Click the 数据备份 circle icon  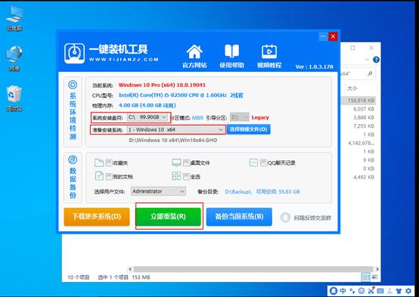click(73, 159)
